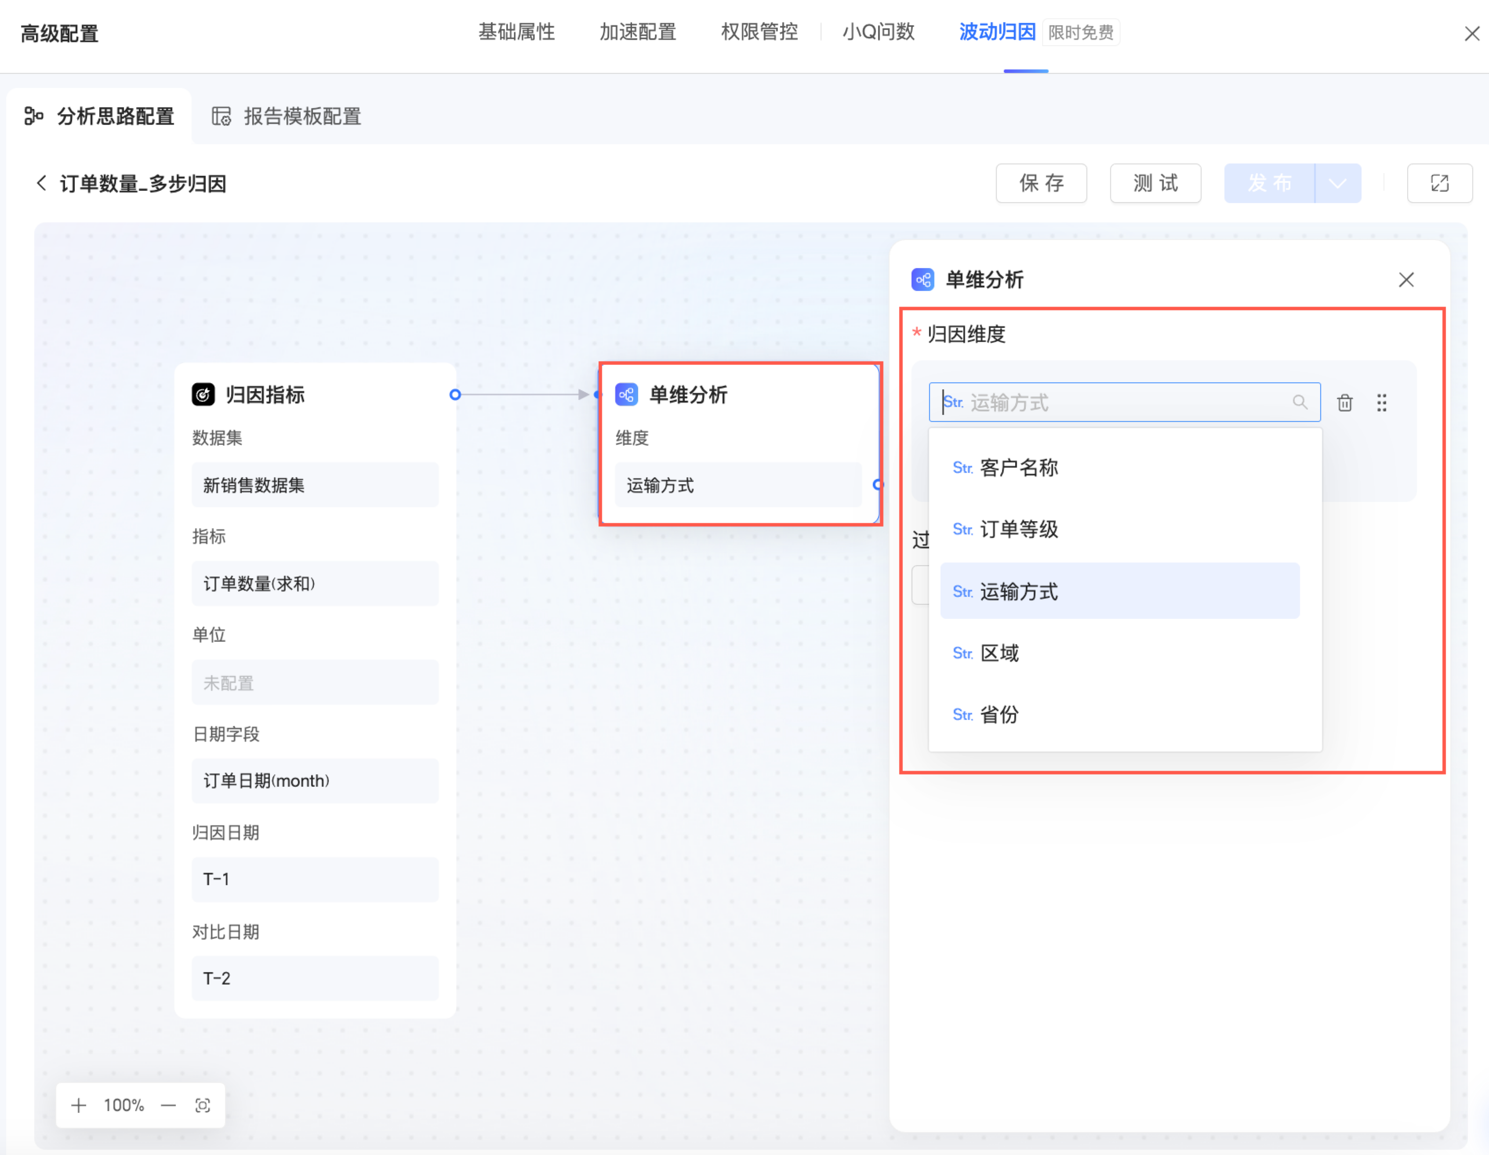Image resolution: width=1489 pixels, height=1155 pixels.
Task: Click the fit-to-view canvas icon
Action: (203, 1104)
